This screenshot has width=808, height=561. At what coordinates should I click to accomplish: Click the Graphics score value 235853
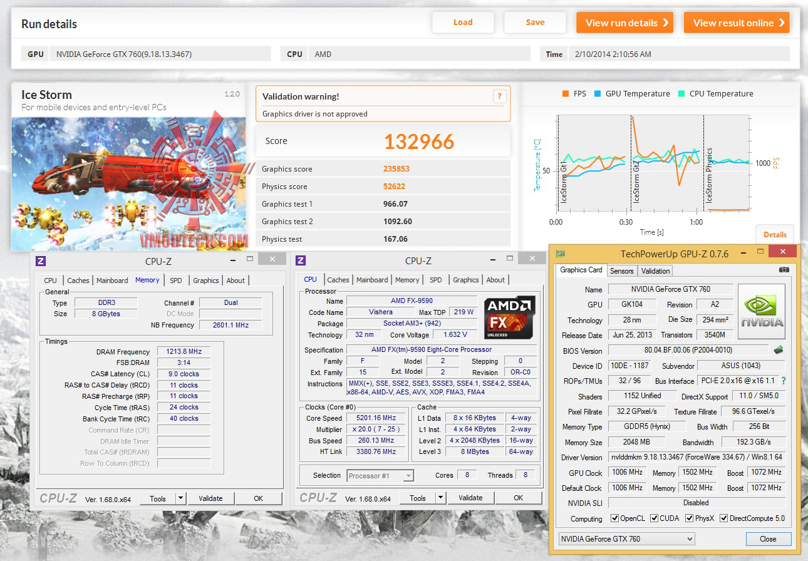[x=398, y=168]
